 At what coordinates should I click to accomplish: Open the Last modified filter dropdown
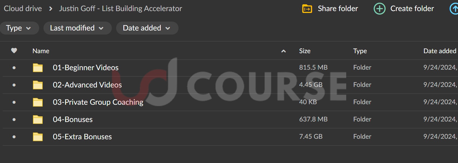[x=78, y=28]
